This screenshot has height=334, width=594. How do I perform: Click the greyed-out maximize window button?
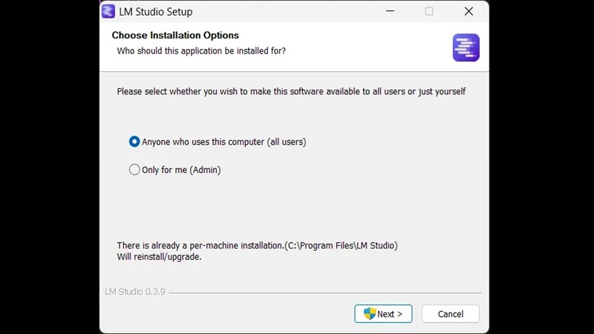(x=429, y=12)
